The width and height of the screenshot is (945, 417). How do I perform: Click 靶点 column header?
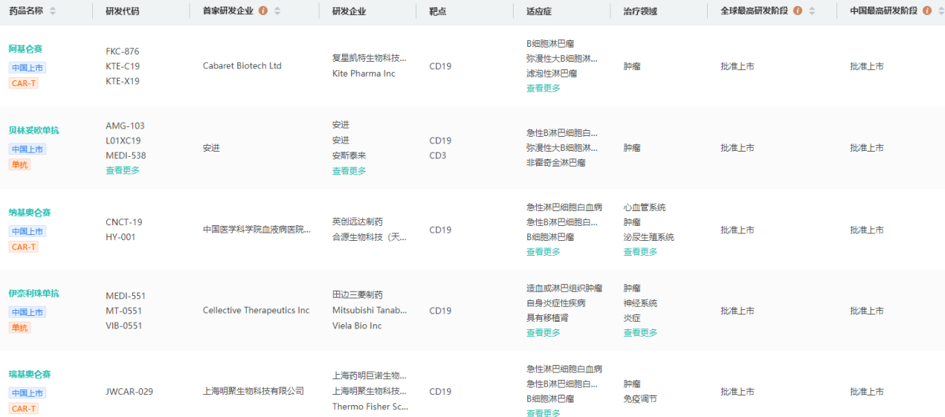pyautogui.click(x=438, y=11)
